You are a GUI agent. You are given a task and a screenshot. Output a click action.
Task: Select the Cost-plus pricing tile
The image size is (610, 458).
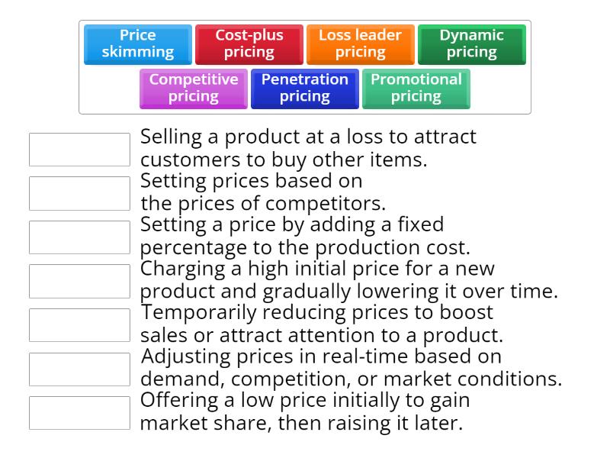click(249, 44)
